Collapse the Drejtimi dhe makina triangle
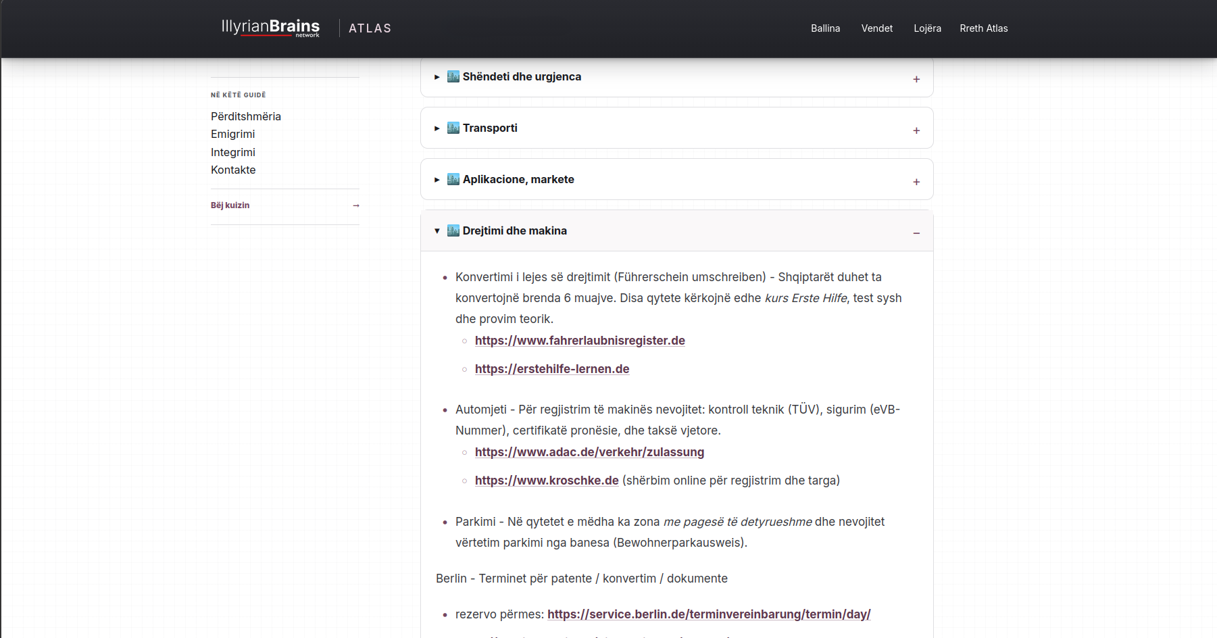The width and height of the screenshot is (1217, 638). coord(437,231)
